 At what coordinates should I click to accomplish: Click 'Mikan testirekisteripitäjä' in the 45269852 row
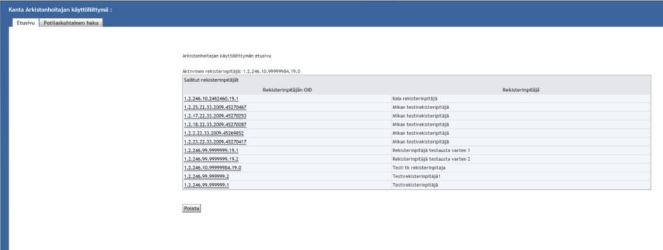coord(420,133)
